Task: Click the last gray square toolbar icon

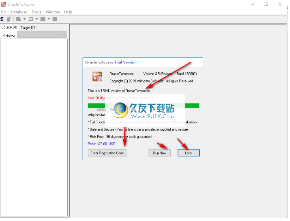Action: point(55,19)
